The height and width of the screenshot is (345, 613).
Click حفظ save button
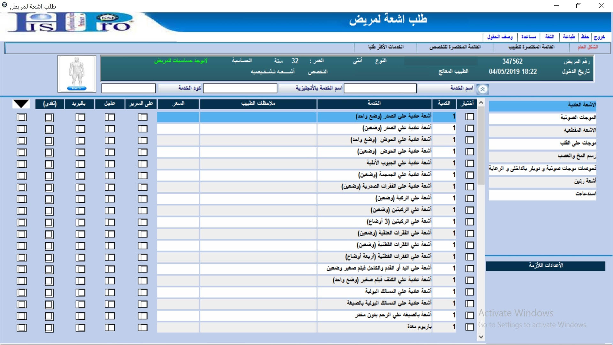point(585,37)
